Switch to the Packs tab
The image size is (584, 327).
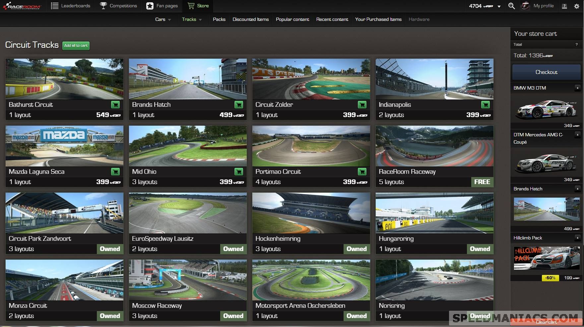coord(219,19)
